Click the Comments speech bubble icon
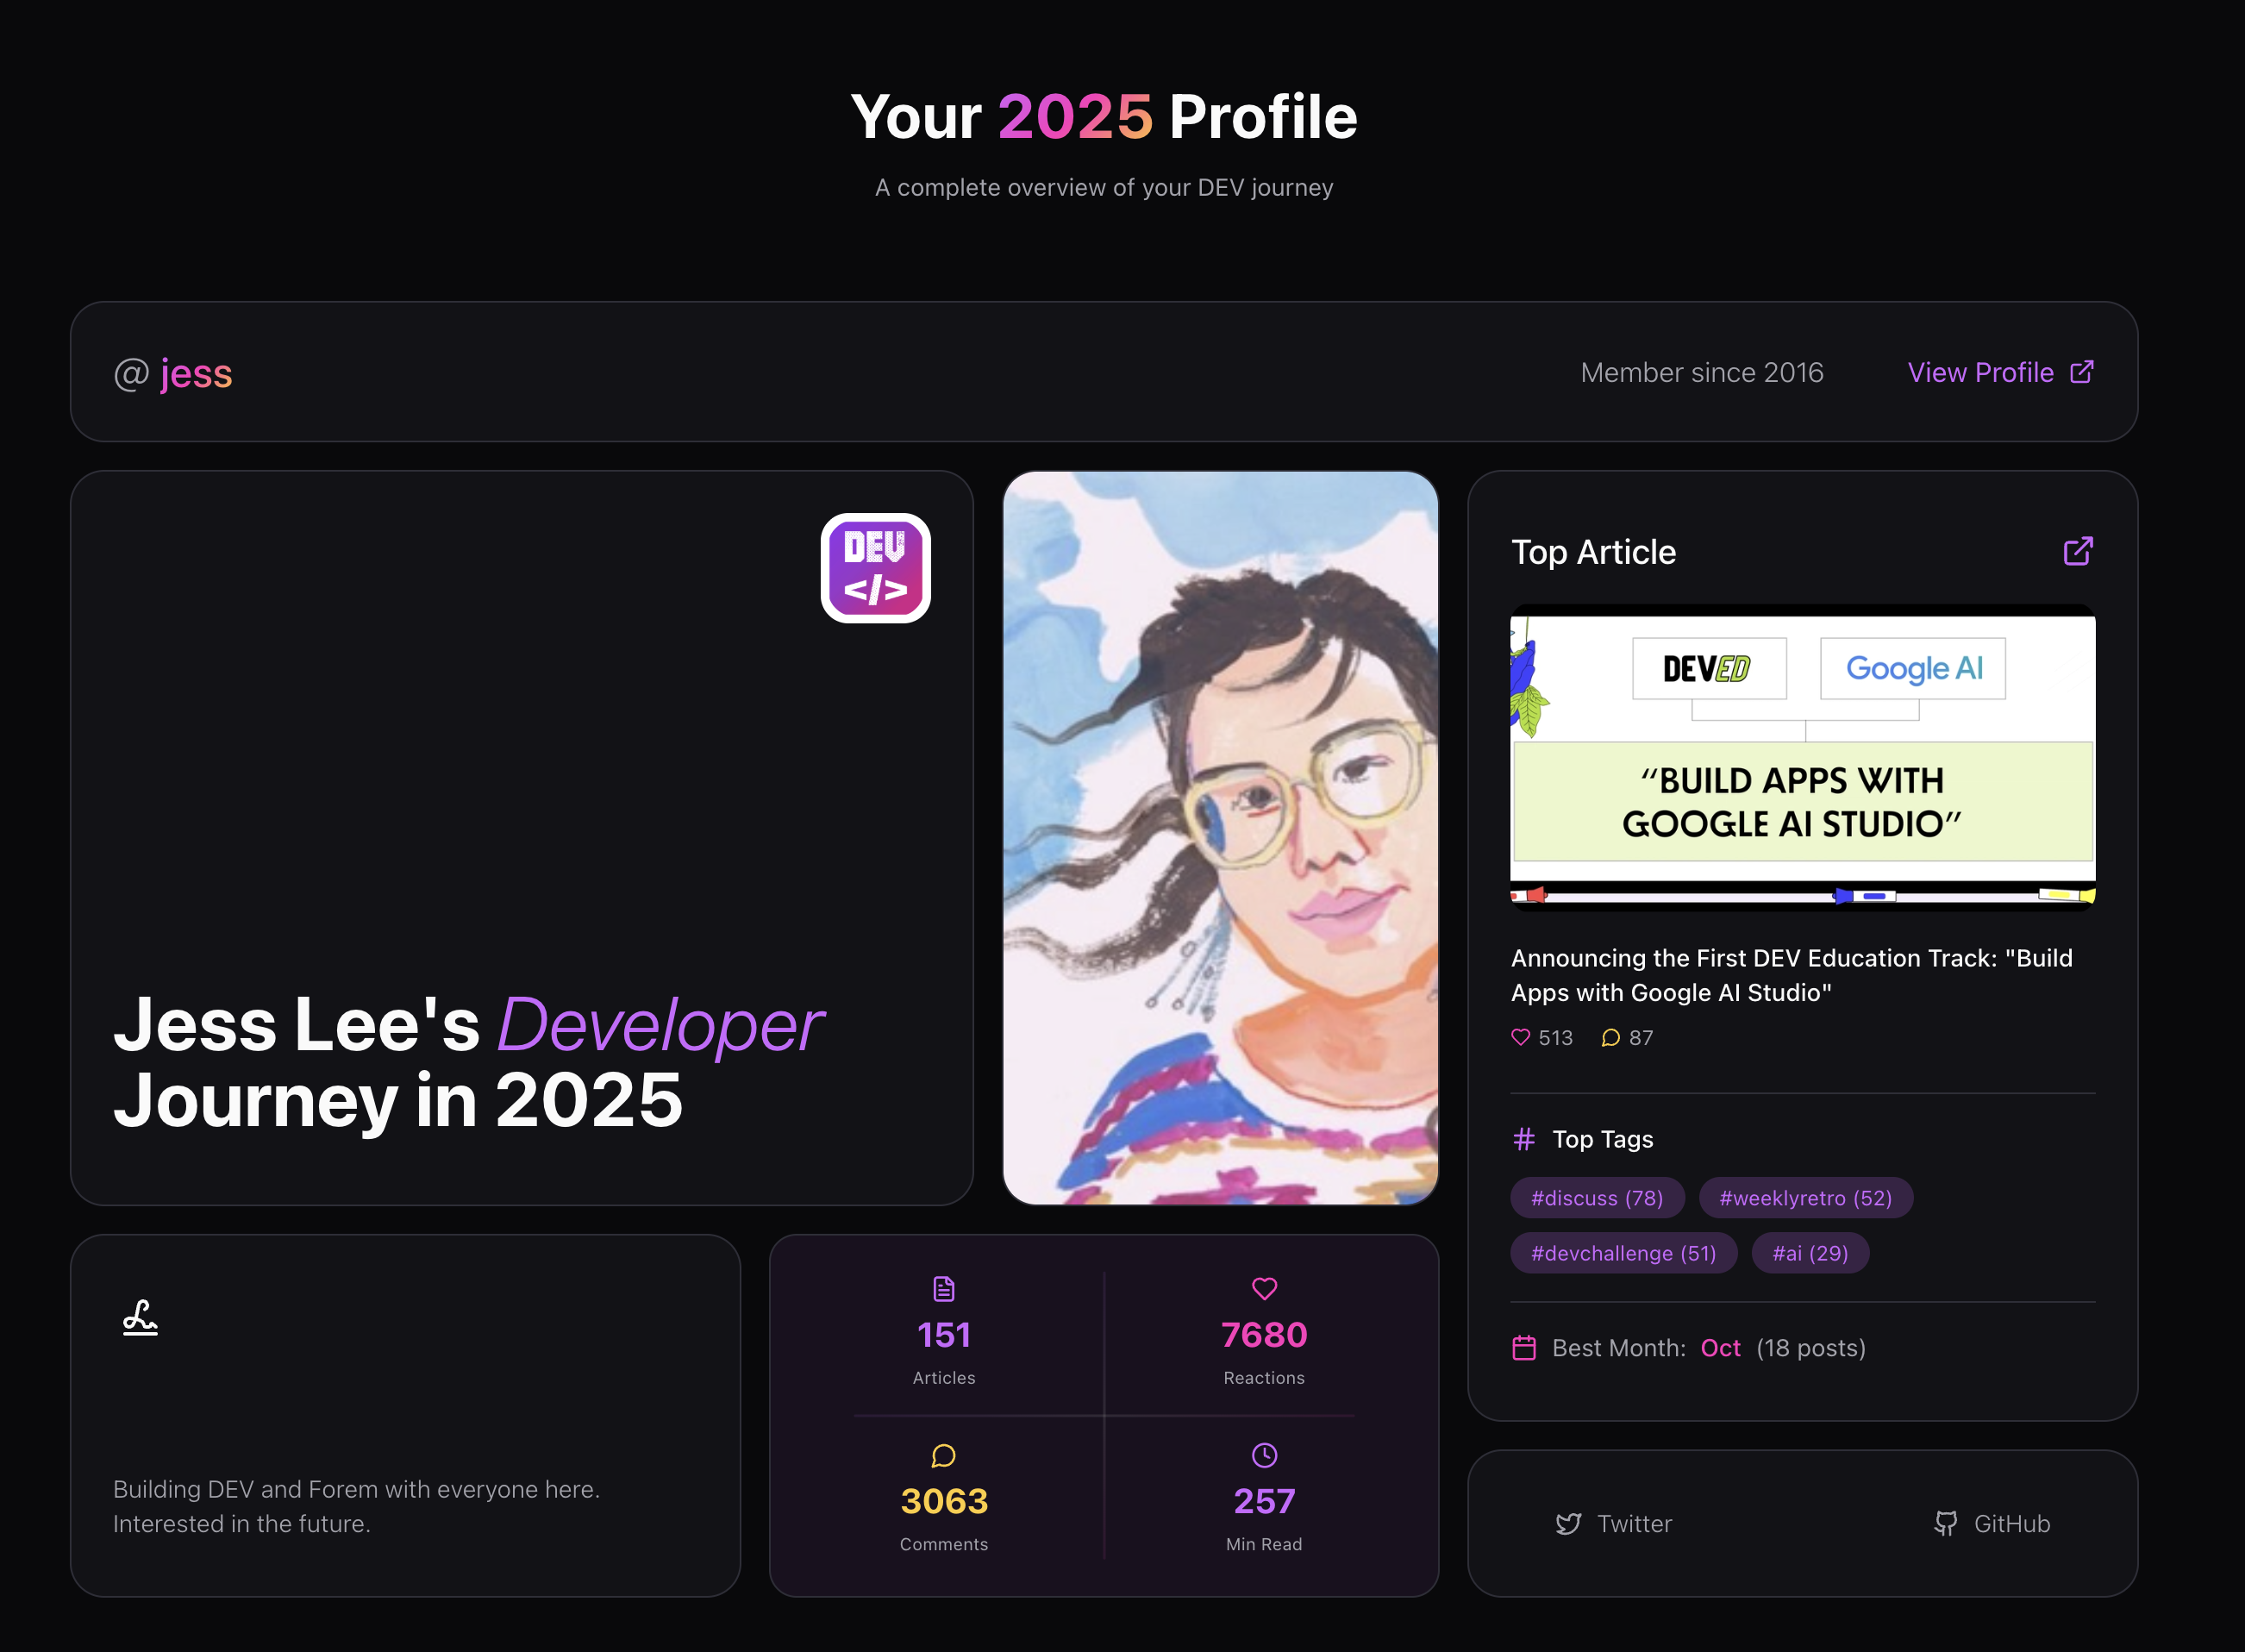 pos(944,1455)
